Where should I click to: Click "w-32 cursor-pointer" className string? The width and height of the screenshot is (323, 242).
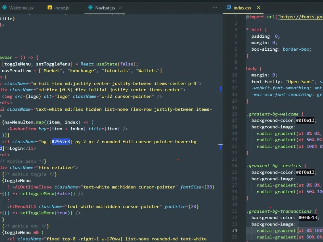coord(126,96)
